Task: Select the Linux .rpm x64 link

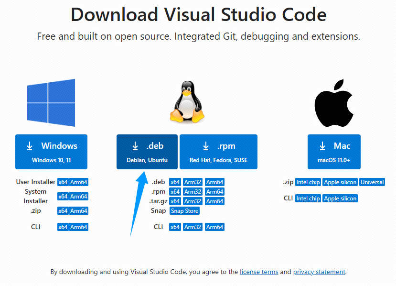Action: 175,192
